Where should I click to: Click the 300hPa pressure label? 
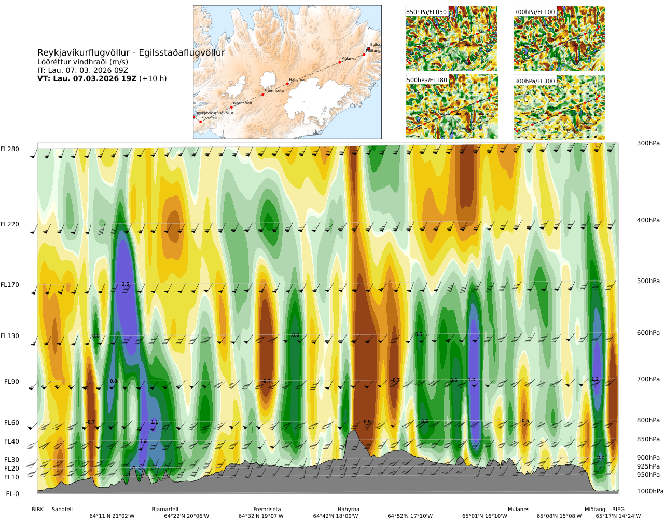coord(648,144)
